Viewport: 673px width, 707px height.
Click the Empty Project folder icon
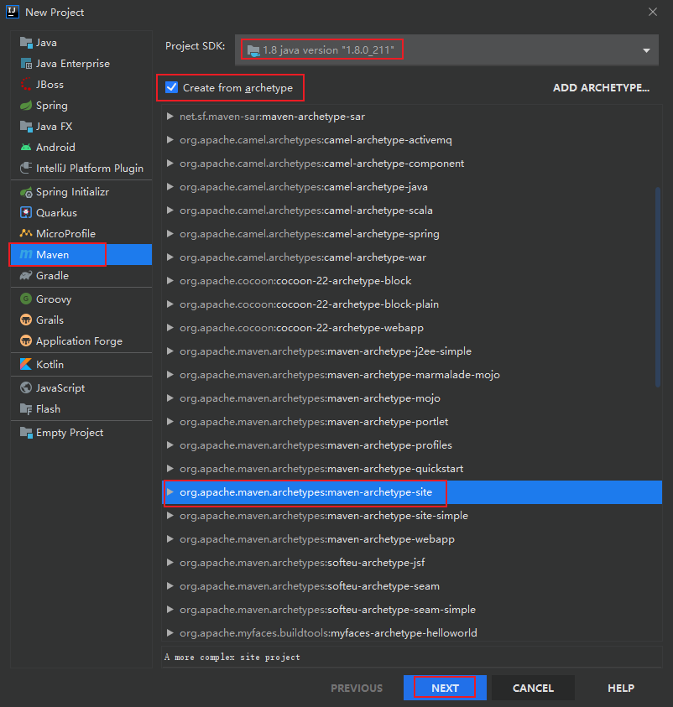26,433
